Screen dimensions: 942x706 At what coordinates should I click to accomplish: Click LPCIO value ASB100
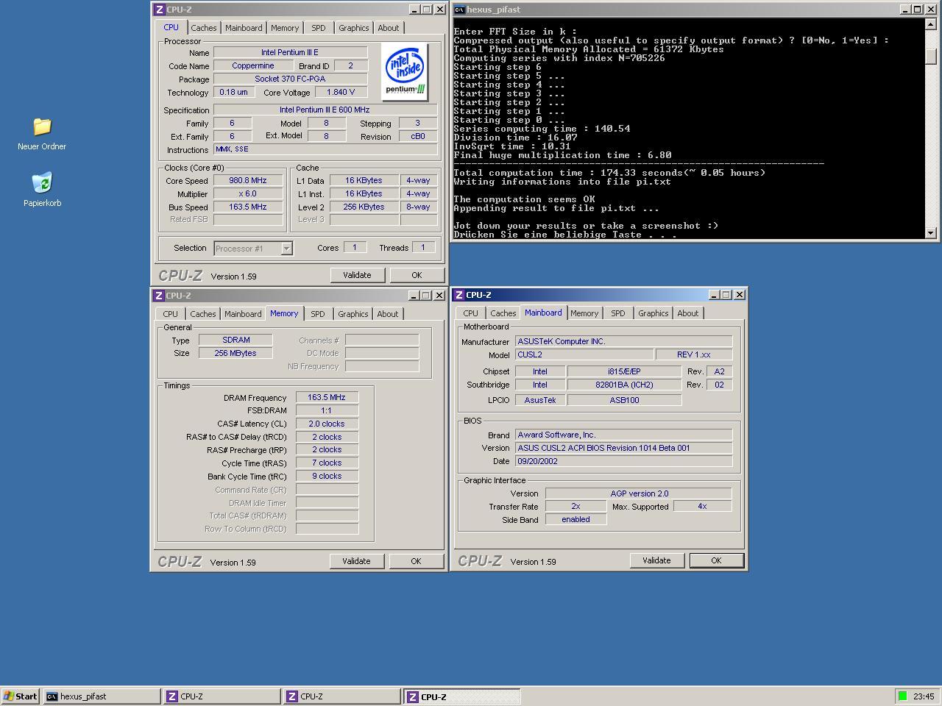[624, 400]
